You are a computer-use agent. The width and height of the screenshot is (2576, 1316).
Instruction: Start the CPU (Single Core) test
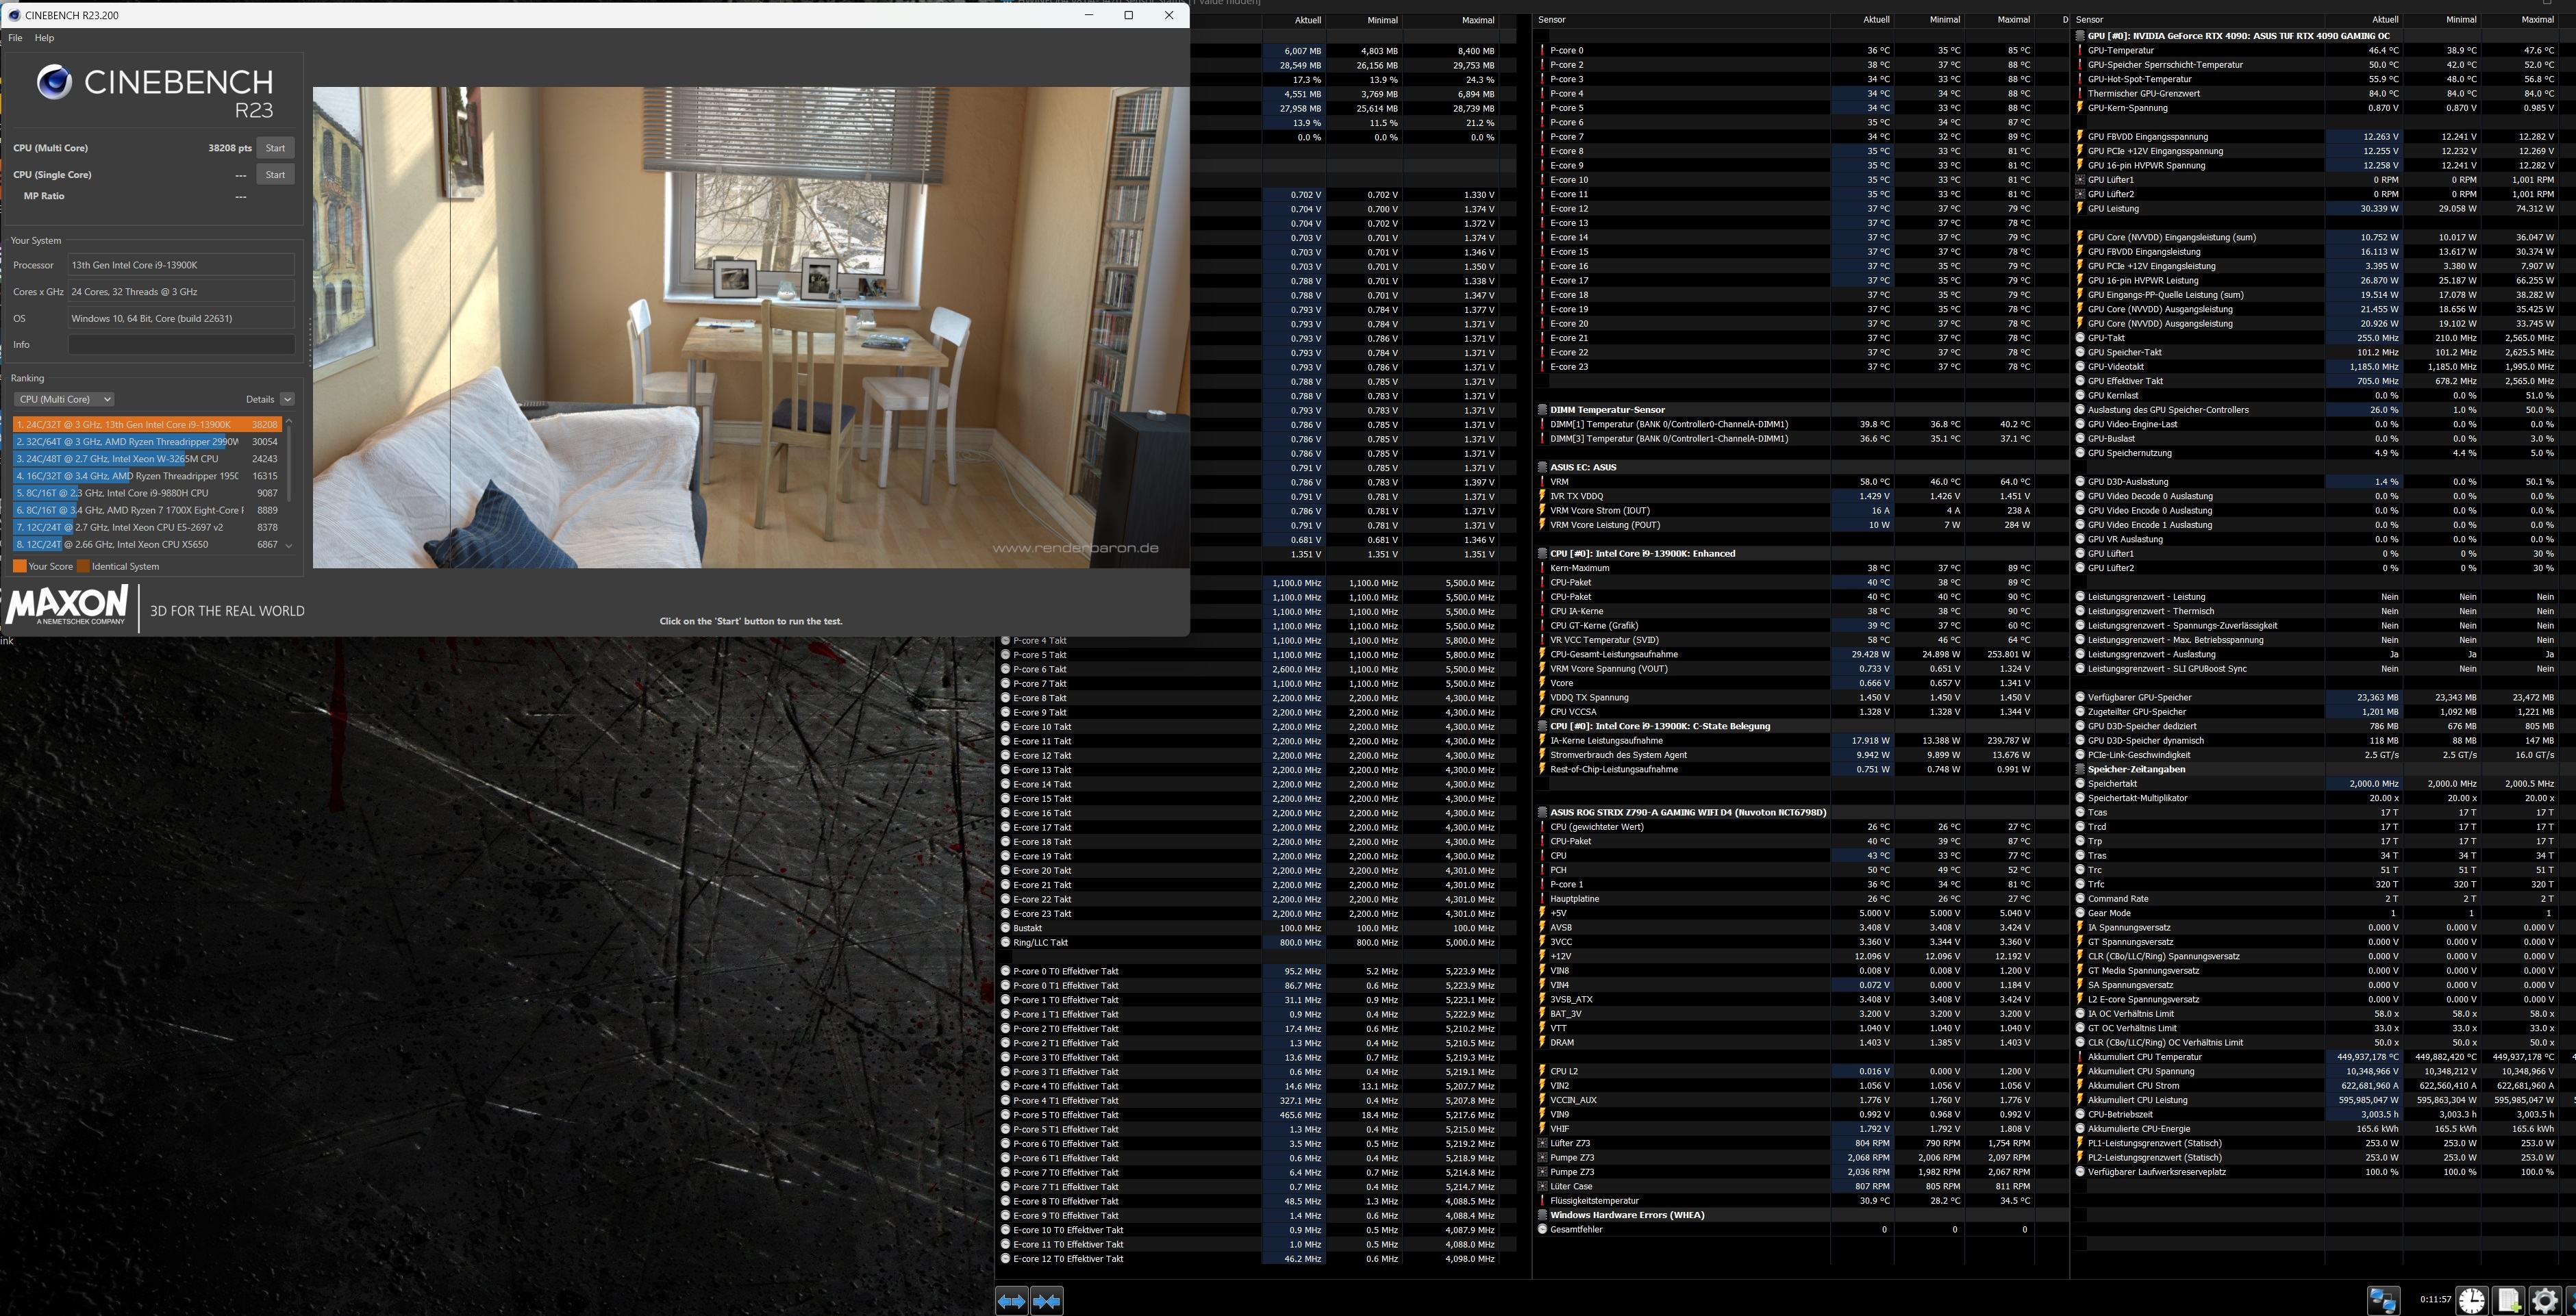point(275,175)
